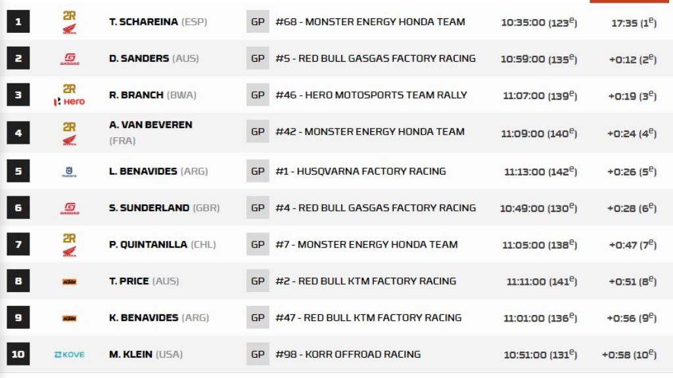Click Honda logo beside P. Quintanilla
The image size is (673, 378).
[69, 245]
